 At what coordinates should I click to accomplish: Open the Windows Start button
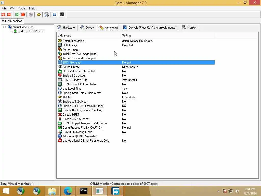6,191
